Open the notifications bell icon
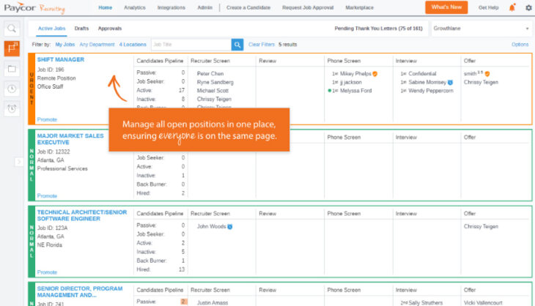Image resolution: width=535 pixels, height=306 pixels. pos(512,7)
